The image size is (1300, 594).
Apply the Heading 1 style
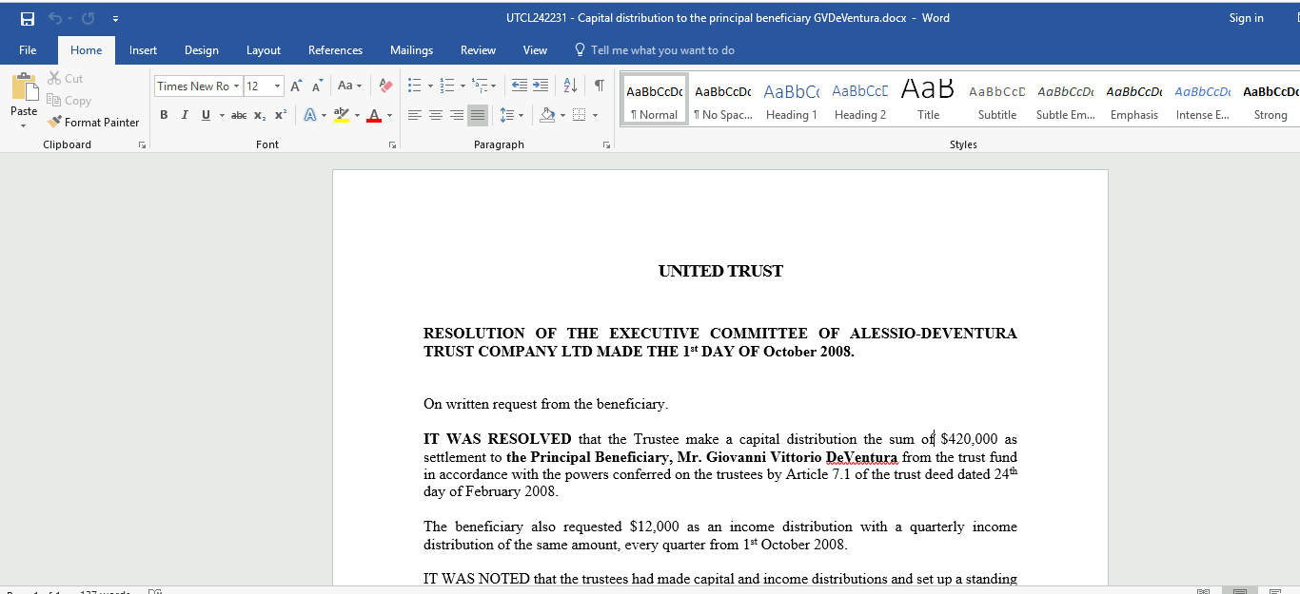point(792,100)
